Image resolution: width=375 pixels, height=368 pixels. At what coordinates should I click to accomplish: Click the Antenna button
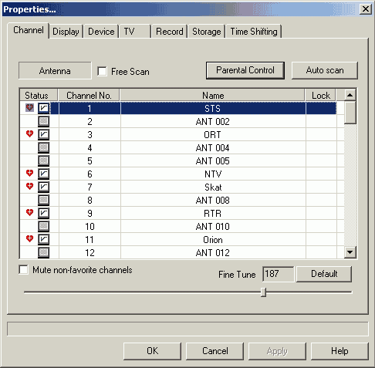click(55, 71)
